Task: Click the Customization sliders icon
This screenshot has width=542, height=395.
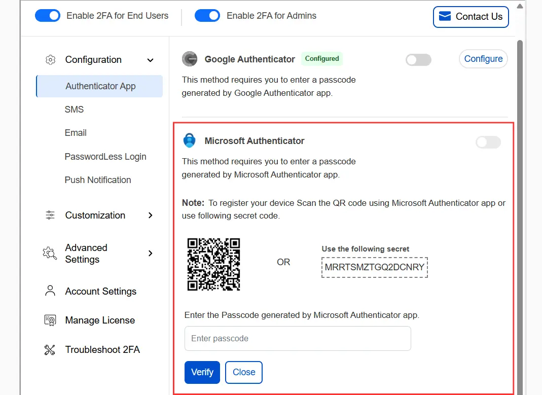Action: click(x=50, y=215)
